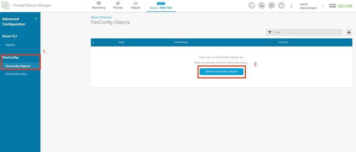Viewport: 356px width, 152px height.
Task: Open the three-dot more options menu
Action: 291,6
